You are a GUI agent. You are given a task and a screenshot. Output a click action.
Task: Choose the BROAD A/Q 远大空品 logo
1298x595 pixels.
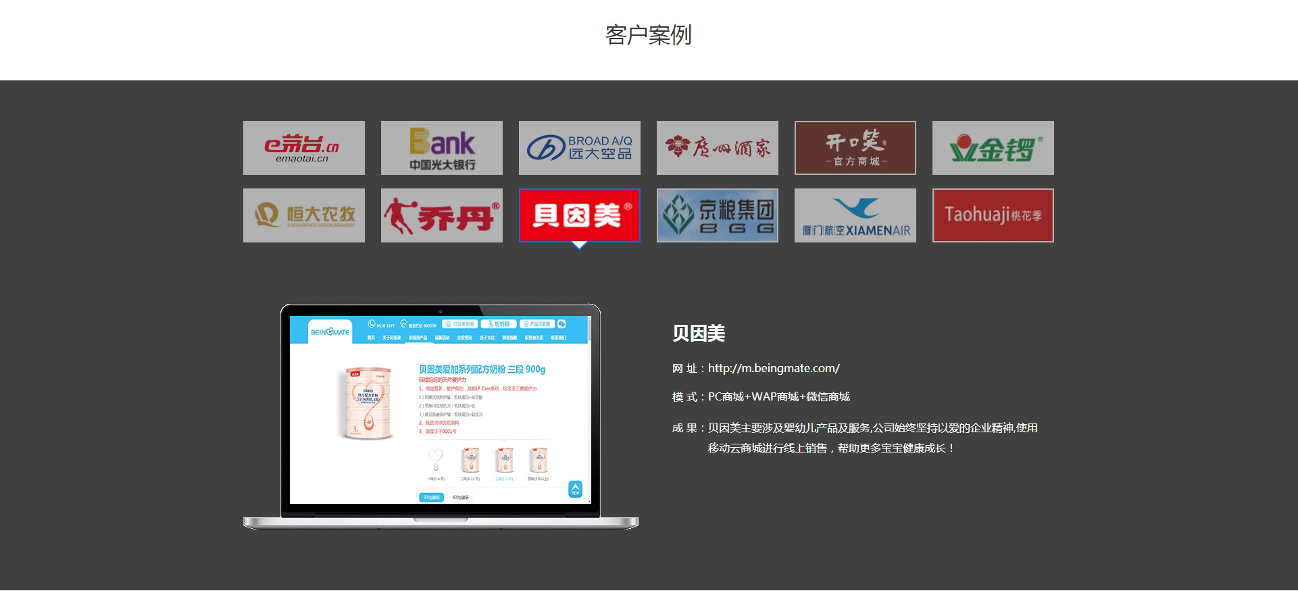580,148
